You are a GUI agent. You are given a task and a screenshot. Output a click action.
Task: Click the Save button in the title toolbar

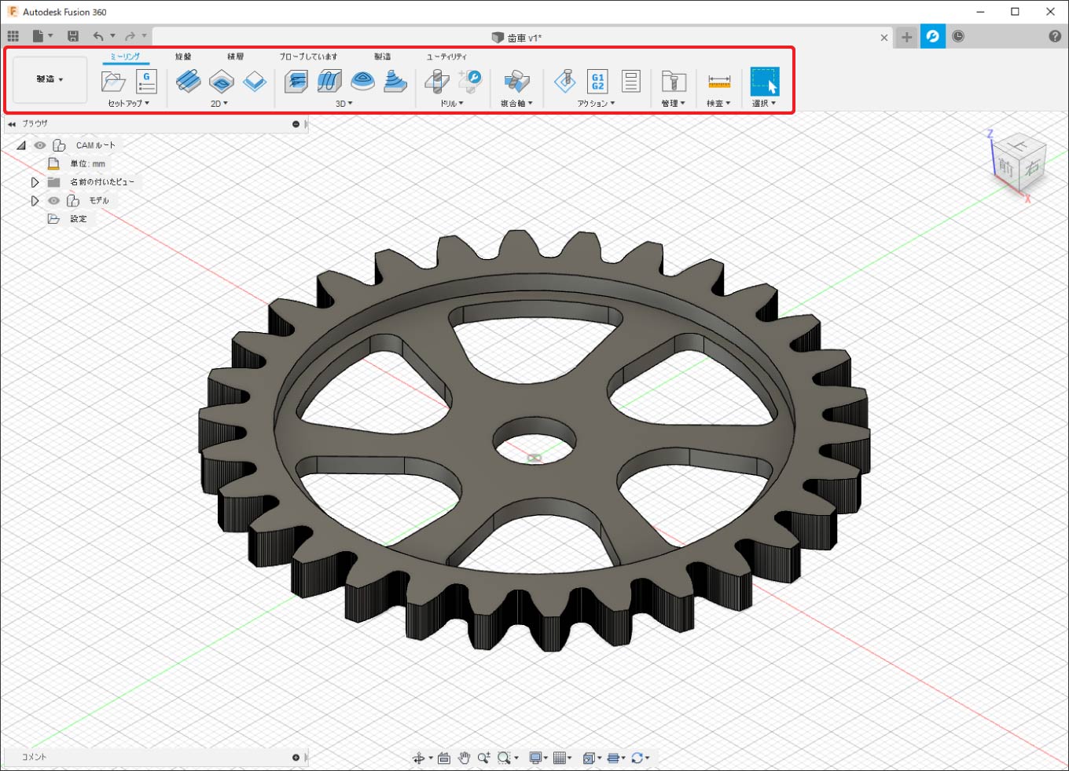click(x=73, y=36)
